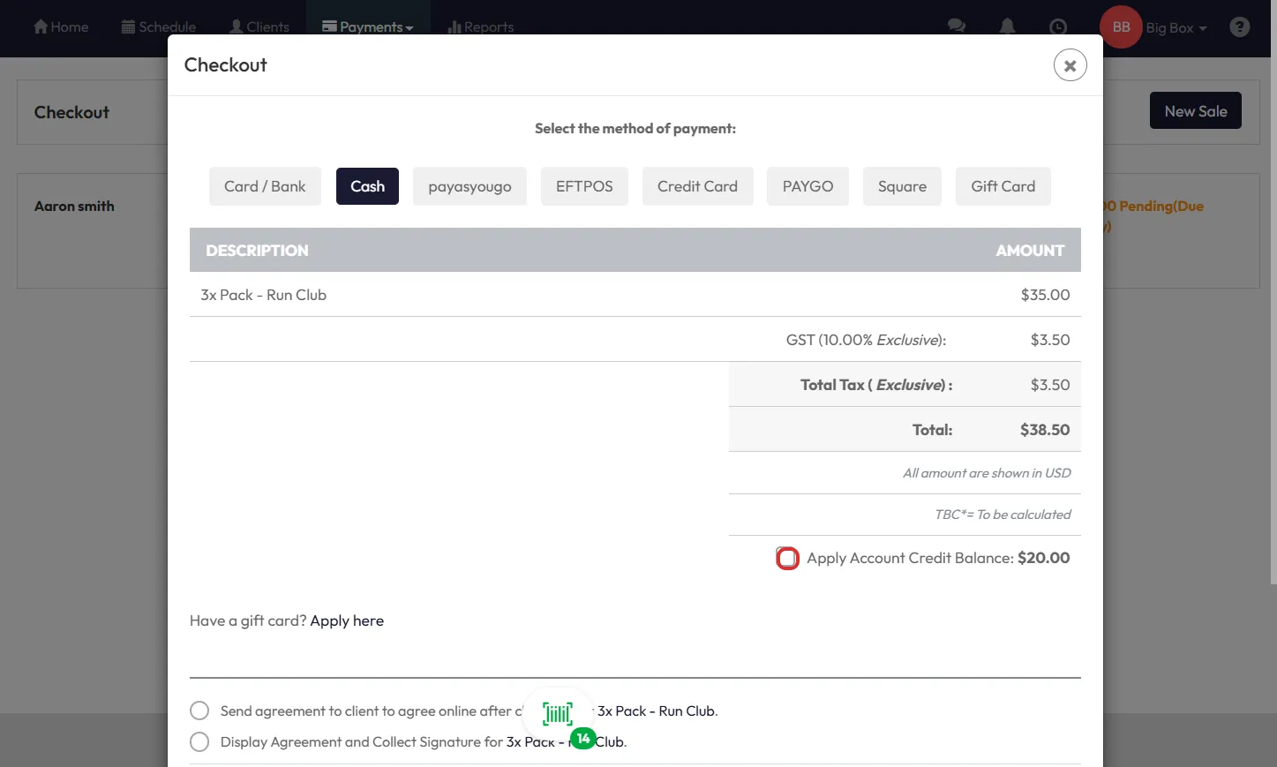The width and height of the screenshot is (1277, 767).
Task: Select Square payment method
Action: pyautogui.click(x=902, y=186)
